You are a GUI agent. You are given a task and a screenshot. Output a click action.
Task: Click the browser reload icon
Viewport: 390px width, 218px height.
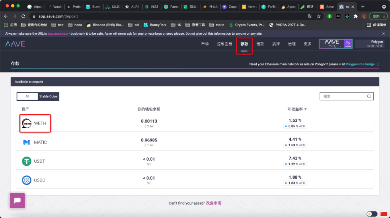click(23, 16)
